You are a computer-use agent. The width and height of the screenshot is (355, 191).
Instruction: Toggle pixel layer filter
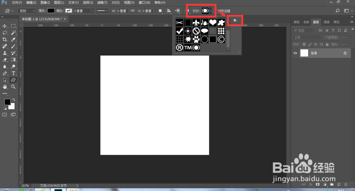pos(320,30)
